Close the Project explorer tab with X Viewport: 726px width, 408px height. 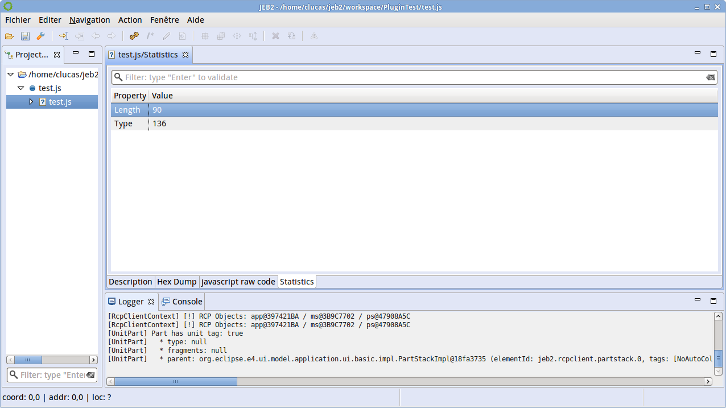[x=57, y=55]
